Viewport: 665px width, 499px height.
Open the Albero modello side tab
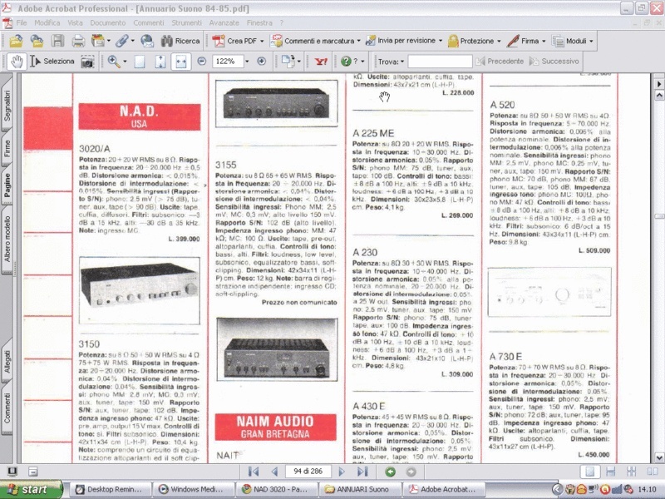pyautogui.click(x=7, y=239)
